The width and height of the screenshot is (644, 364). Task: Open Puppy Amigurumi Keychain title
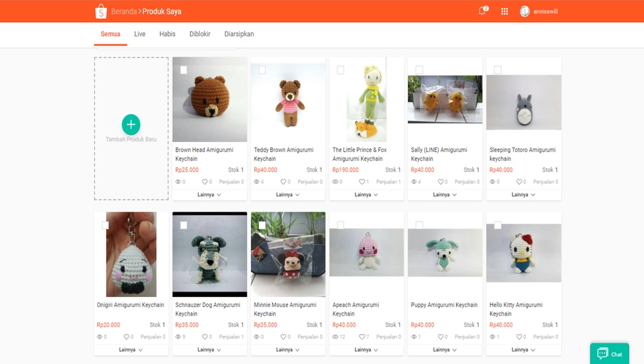pyautogui.click(x=444, y=305)
